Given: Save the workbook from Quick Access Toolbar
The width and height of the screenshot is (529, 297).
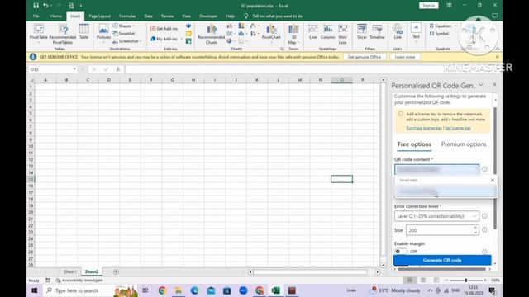Looking at the screenshot, I should (x=36, y=6).
